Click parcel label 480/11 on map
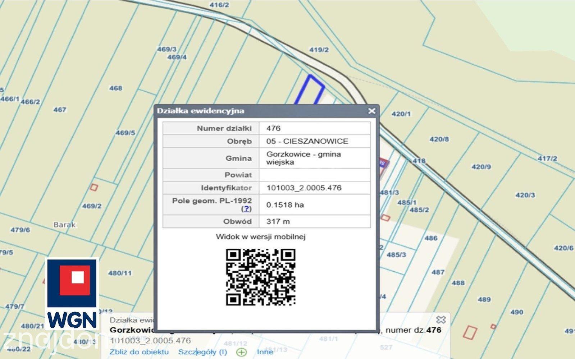 point(120,273)
